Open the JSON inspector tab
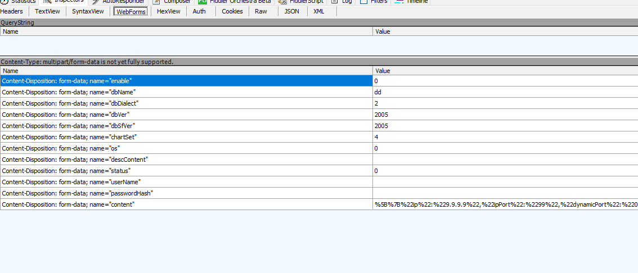Screen dimensions: 638x273 pos(292,11)
